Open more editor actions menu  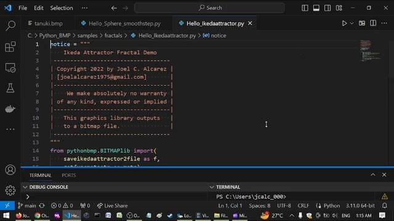point(384,23)
